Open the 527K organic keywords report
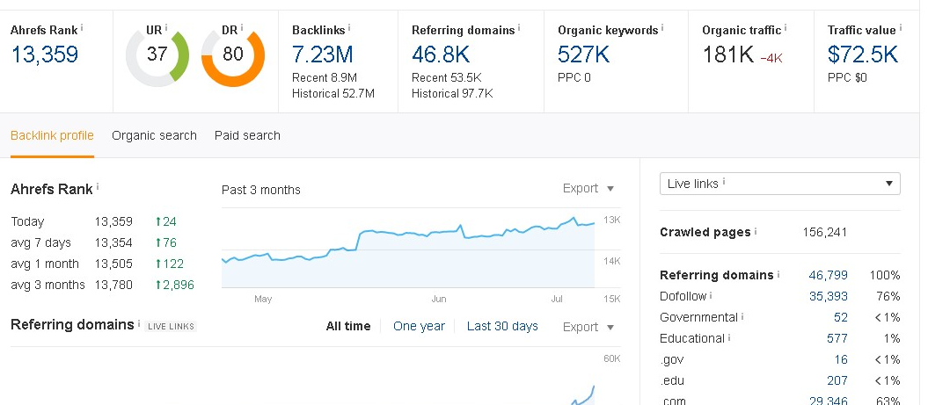 (583, 54)
